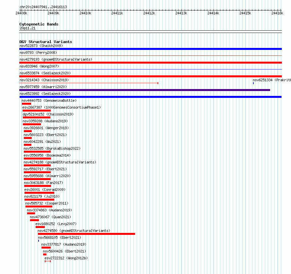
Task: Open nsv3926601 (Wenger2019) label
Action: click(x=46, y=128)
